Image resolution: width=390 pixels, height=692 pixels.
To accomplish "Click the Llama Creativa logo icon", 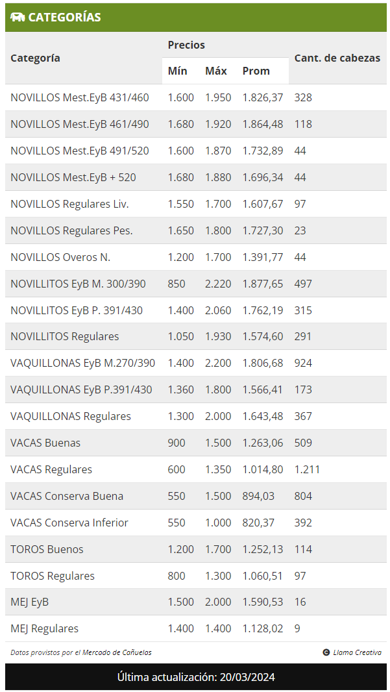I will [x=326, y=652].
